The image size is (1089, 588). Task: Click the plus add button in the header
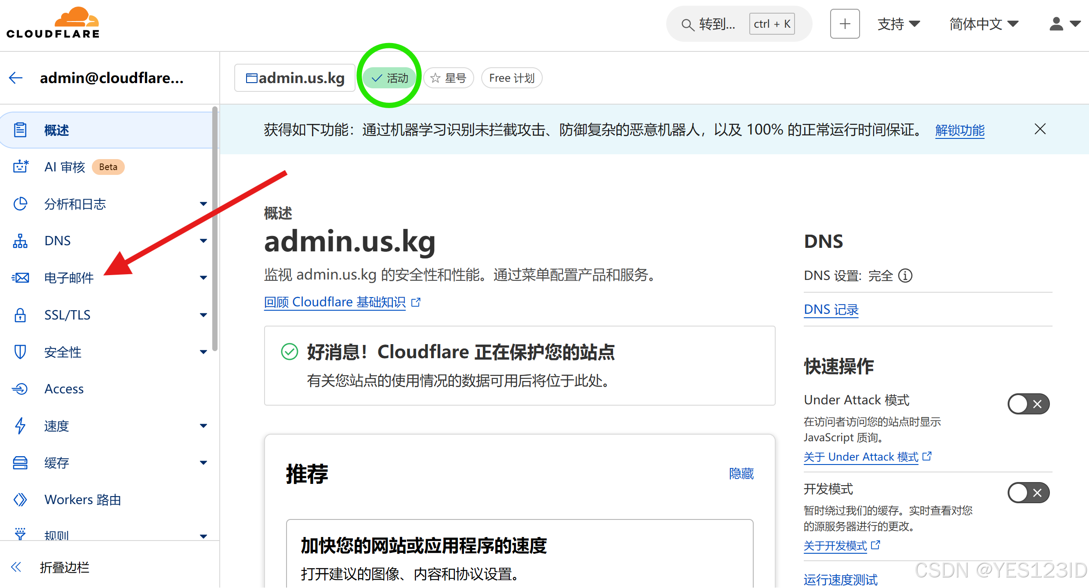(844, 24)
